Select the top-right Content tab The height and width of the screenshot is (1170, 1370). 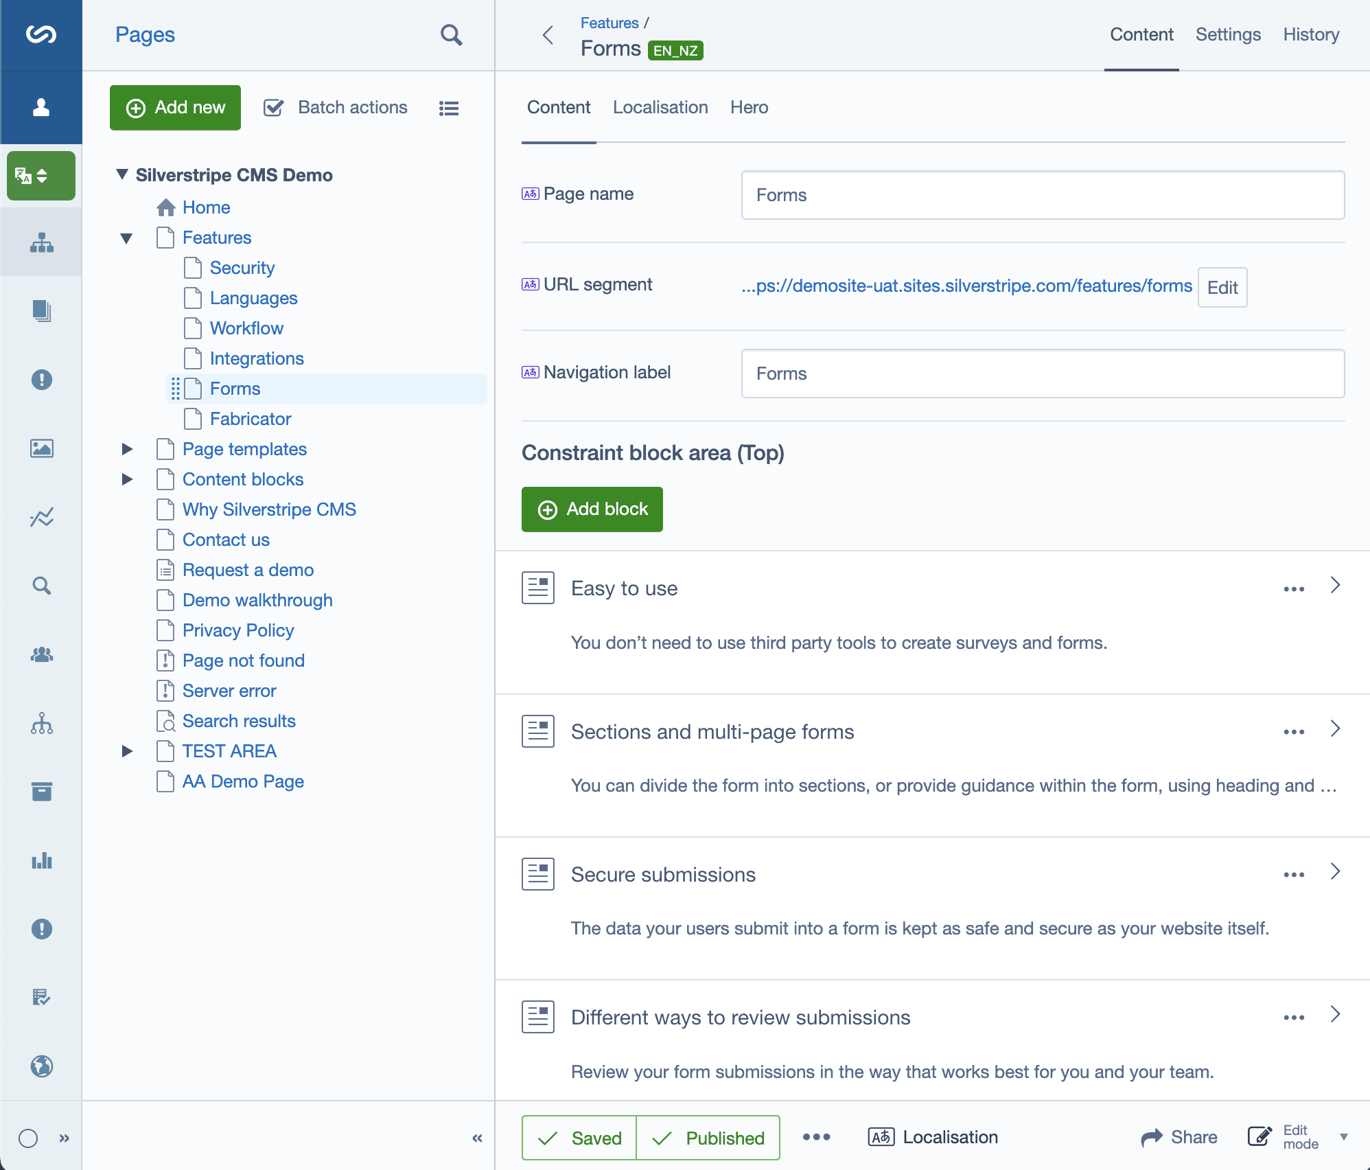(x=1141, y=34)
